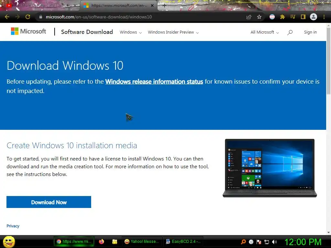Expand the Windows navigation menu
Screen dimensions: 331x248
(131, 32)
